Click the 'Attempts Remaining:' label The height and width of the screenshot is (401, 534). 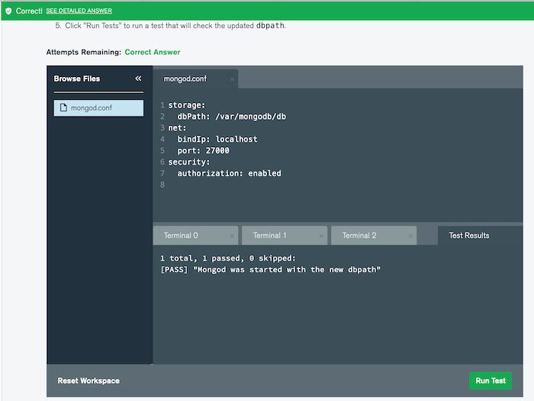point(84,52)
